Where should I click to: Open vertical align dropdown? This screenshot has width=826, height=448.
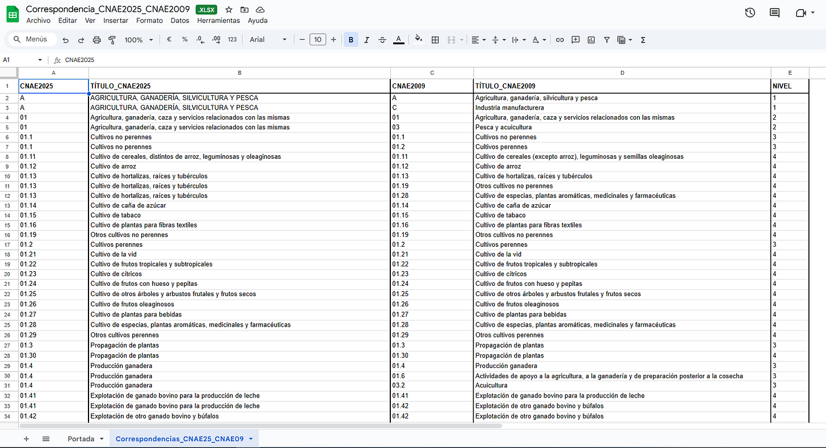click(498, 40)
